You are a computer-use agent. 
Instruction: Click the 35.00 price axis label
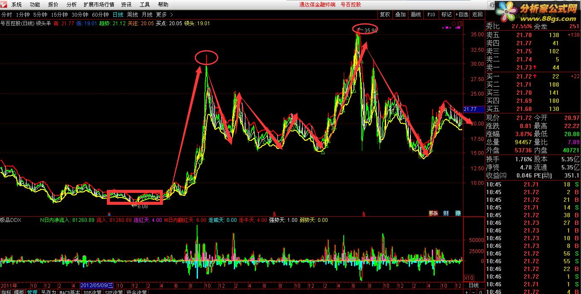point(477,35)
